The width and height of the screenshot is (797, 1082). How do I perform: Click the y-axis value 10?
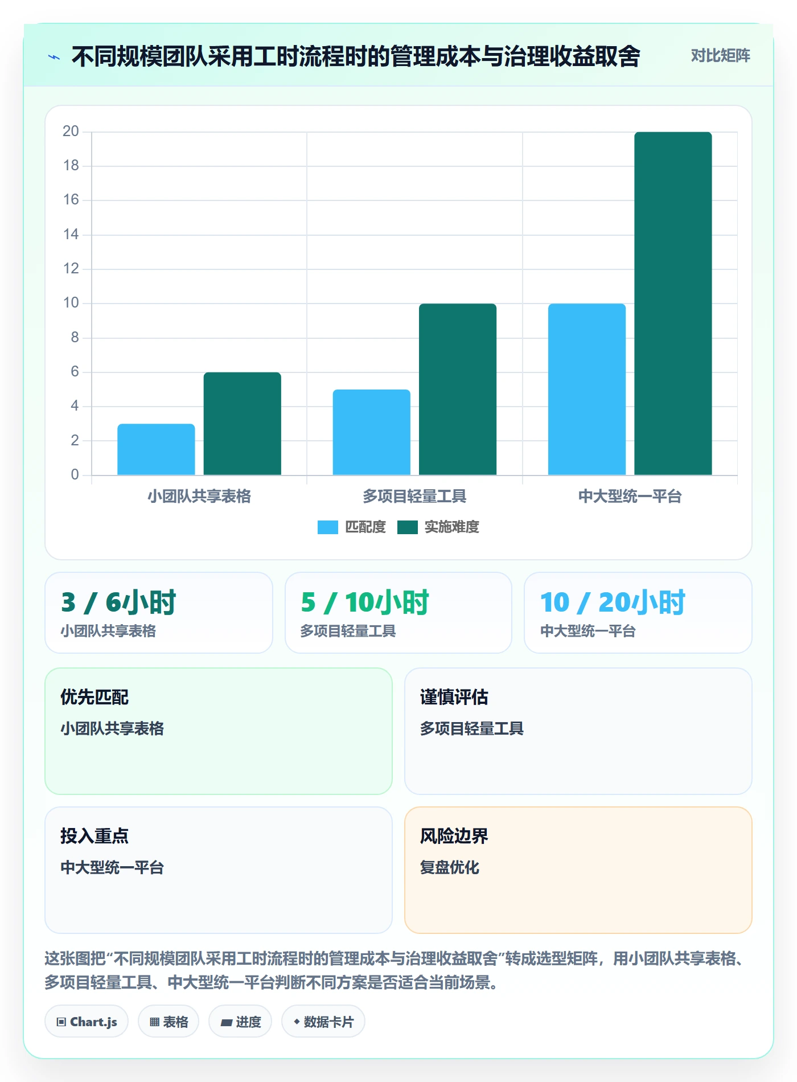tap(71, 303)
